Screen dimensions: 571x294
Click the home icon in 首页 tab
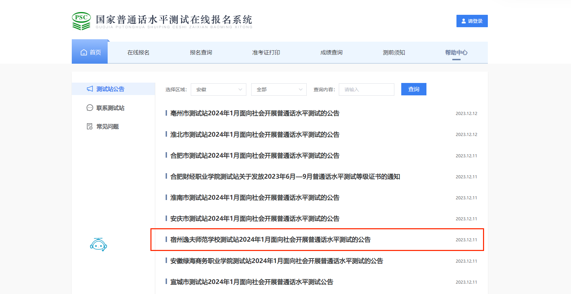pos(84,52)
